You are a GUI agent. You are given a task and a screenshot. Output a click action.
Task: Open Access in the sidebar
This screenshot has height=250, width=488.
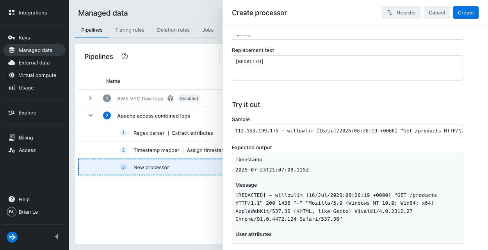(x=34, y=150)
